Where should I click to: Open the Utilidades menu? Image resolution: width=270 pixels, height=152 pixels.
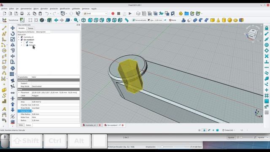tap(76, 8)
